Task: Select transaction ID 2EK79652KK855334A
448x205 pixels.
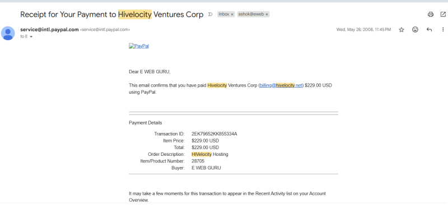Action: tap(214, 134)
